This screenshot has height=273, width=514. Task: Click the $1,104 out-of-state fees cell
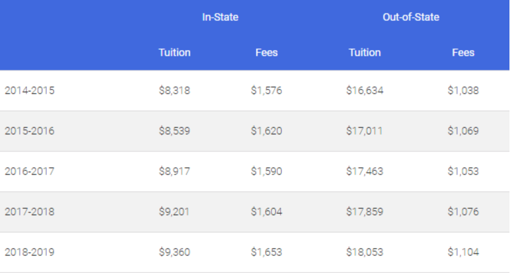(x=463, y=252)
